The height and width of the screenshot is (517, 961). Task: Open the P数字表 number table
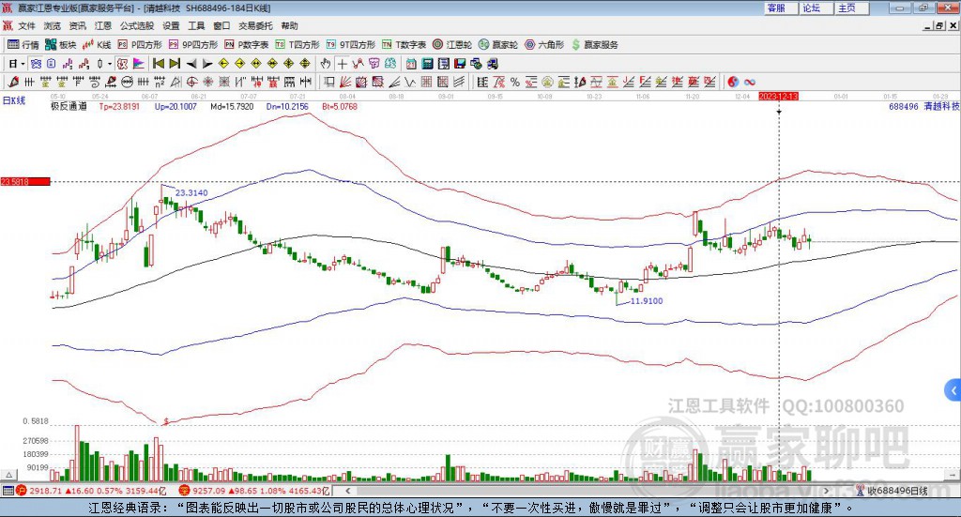pos(247,45)
